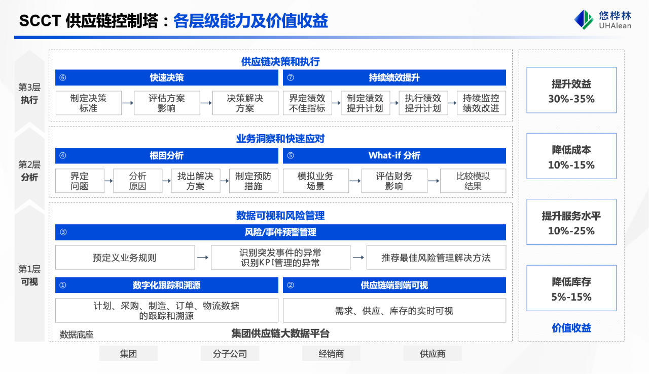The height and width of the screenshot is (374, 649).
Task: Click the 提升效益 30%-35% benefit box
Action: coord(571,90)
